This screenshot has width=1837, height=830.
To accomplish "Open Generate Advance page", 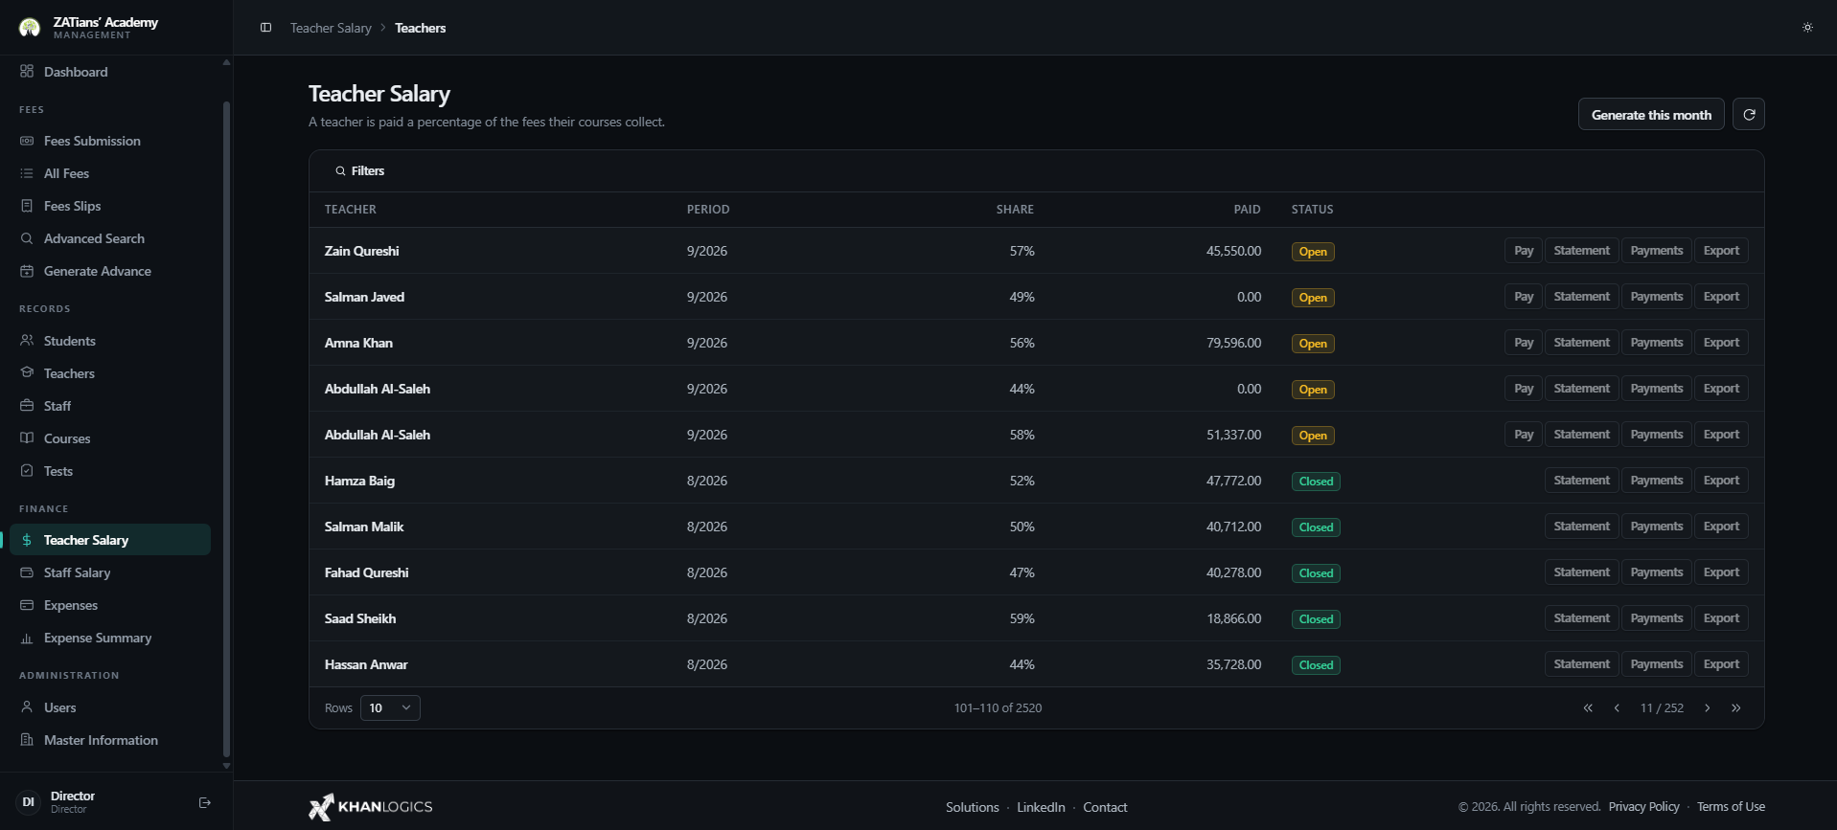I will pos(110,271).
